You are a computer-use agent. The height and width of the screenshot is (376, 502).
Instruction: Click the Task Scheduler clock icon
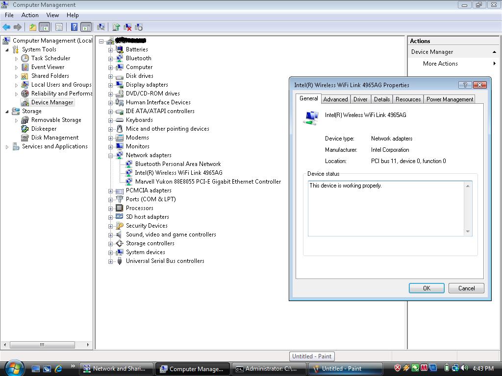pos(25,58)
